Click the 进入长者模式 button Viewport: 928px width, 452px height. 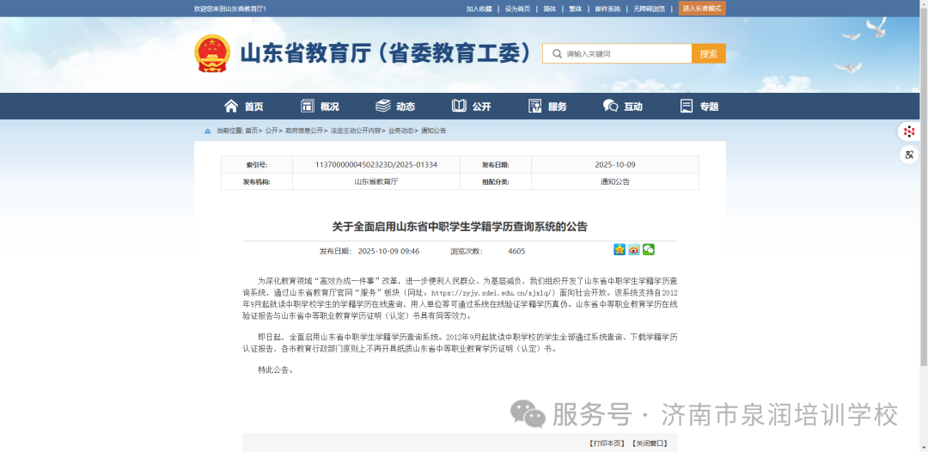[702, 9]
